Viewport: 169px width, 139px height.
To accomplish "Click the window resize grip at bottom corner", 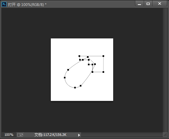I will (165, 135).
